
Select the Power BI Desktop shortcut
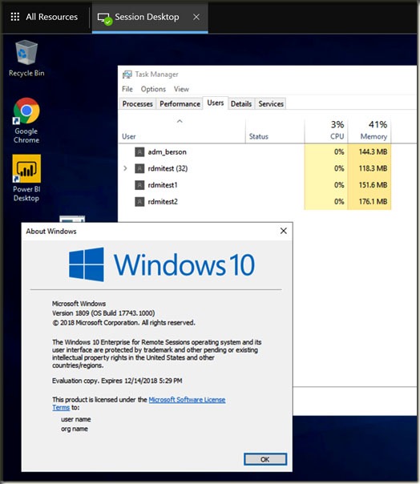coord(26,178)
